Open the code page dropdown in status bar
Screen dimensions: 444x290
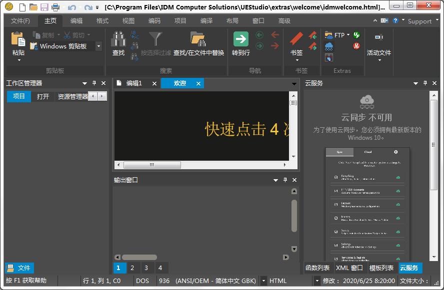tap(263, 281)
